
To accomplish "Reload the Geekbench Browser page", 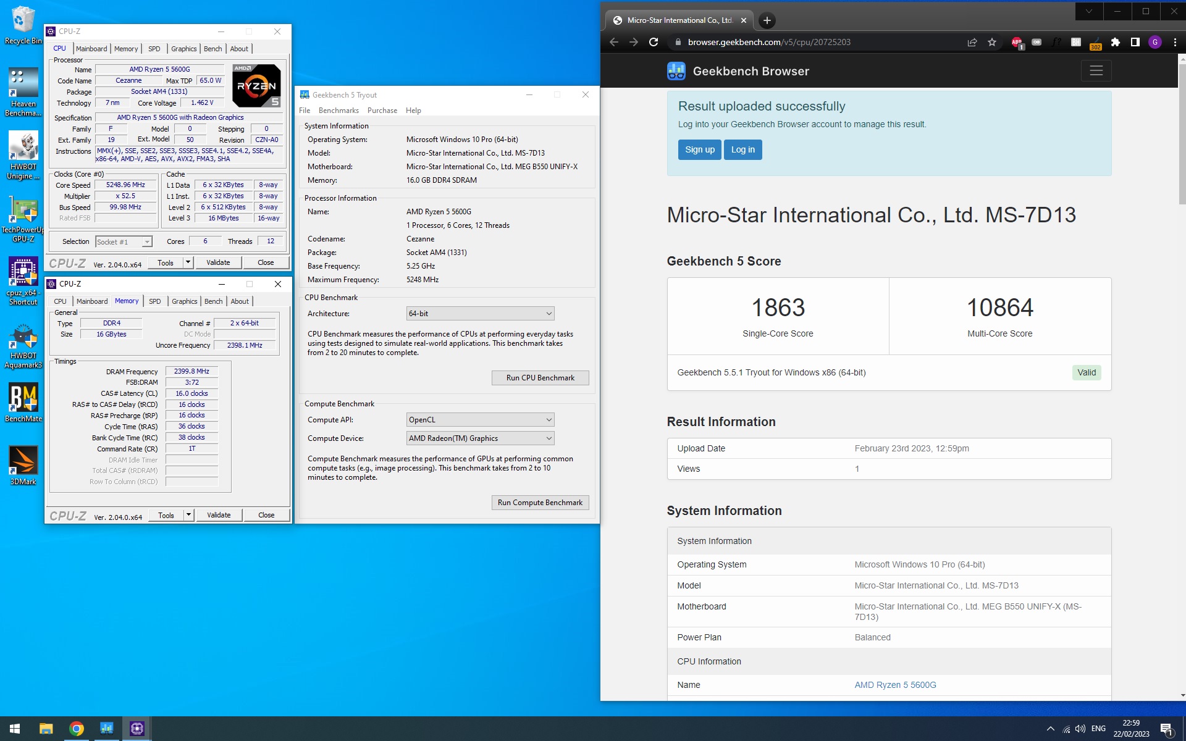I will [654, 42].
